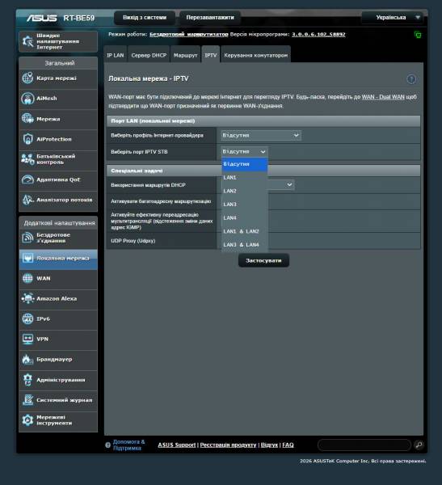Open the WAN globe icon
This screenshot has height=485, width=442.
pyautogui.click(x=27, y=278)
